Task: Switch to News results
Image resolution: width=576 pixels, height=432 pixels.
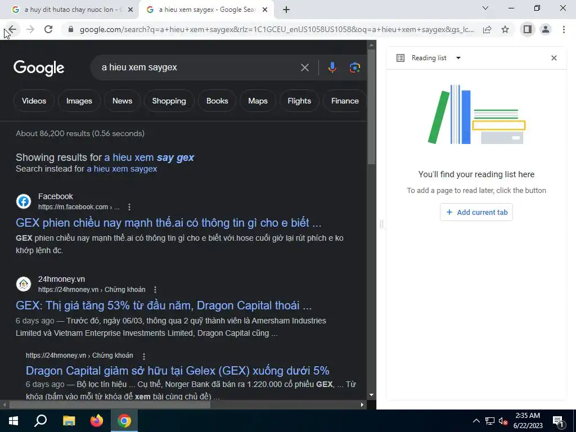Action: (x=122, y=101)
